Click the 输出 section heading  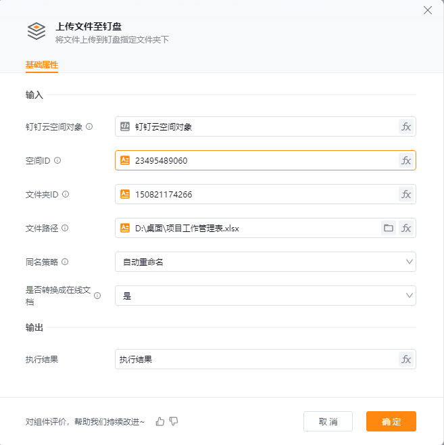(x=34, y=327)
